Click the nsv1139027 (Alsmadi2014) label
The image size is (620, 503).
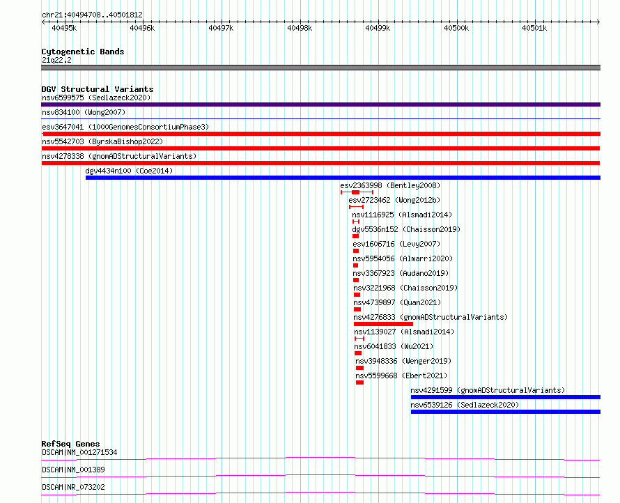404,332
